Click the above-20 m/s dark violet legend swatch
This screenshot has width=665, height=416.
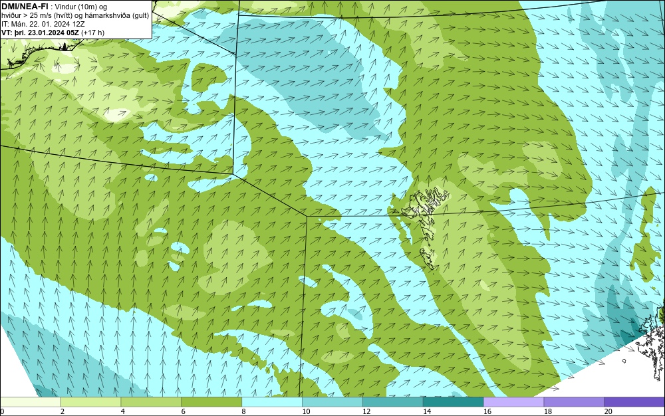coord(634,401)
